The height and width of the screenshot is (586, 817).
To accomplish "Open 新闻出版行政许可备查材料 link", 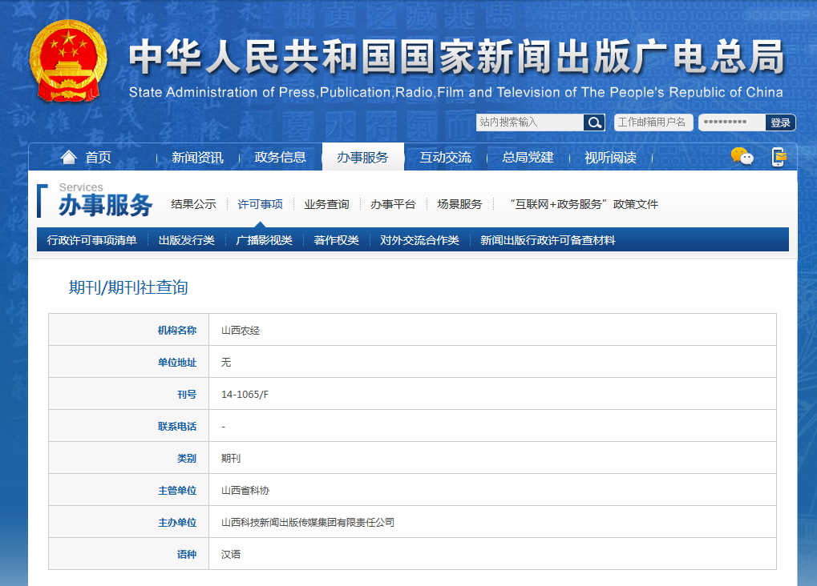I will click(548, 240).
